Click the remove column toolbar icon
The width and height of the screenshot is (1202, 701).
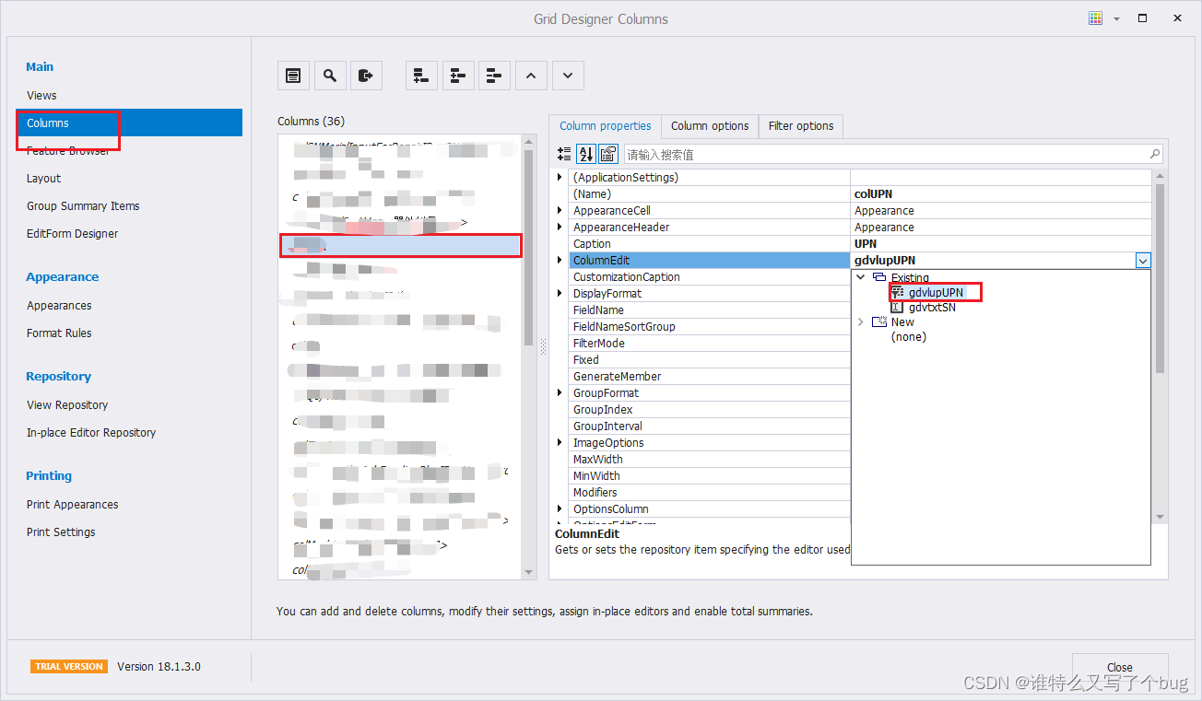pyautogui.click(x=495, y=76)
